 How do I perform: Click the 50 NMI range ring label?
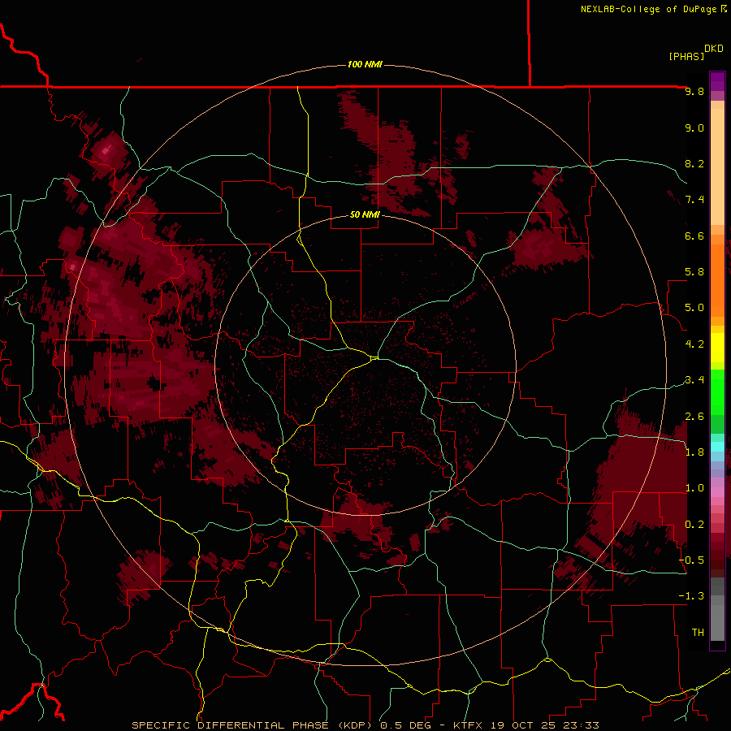pyautogui.click(x=365, y=214)
